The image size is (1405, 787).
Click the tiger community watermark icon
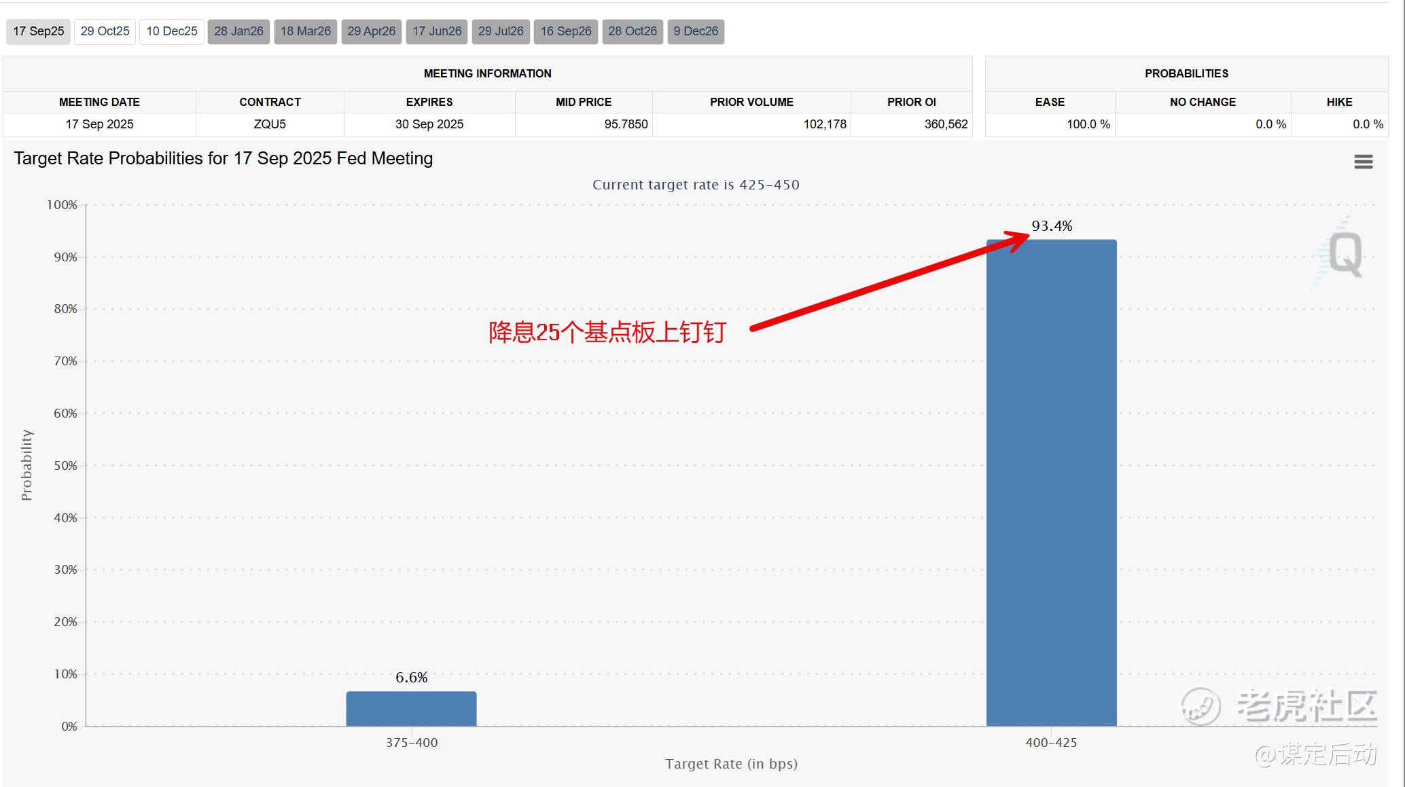click(1201, 706)
